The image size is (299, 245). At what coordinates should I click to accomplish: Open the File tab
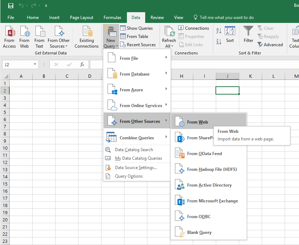click(x=11, y=18)
